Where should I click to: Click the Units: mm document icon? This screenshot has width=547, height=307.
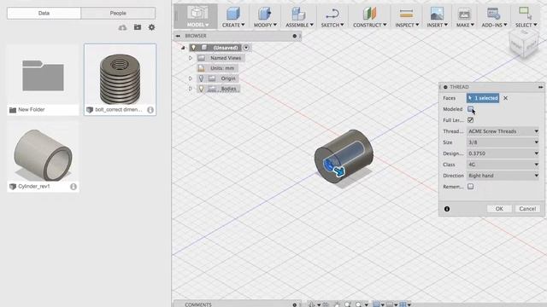click(202, 68)
